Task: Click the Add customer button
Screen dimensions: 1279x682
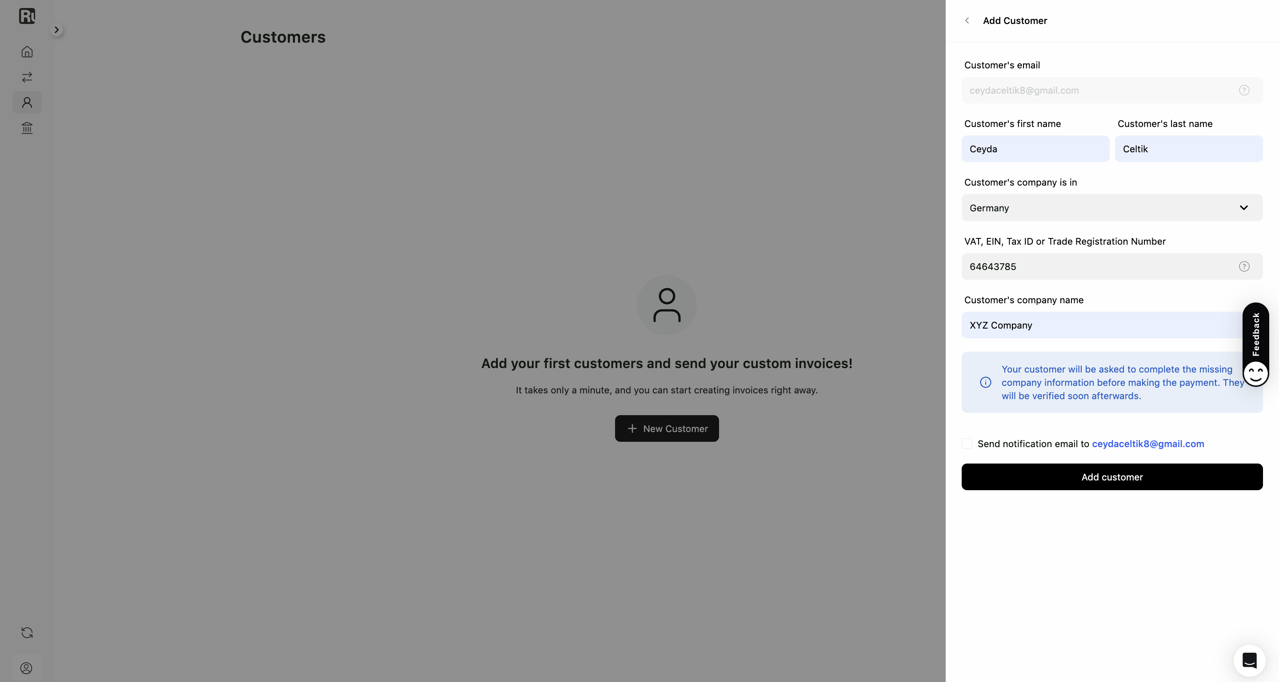Action: click(1111, 477)
